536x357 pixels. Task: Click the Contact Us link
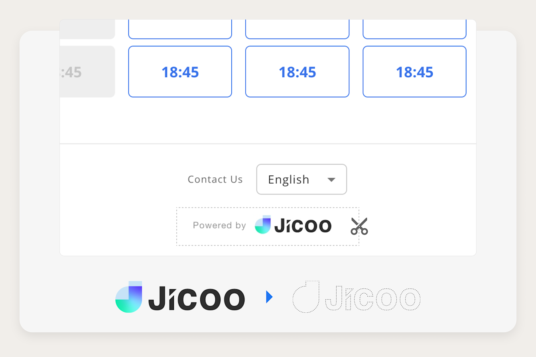215,179
